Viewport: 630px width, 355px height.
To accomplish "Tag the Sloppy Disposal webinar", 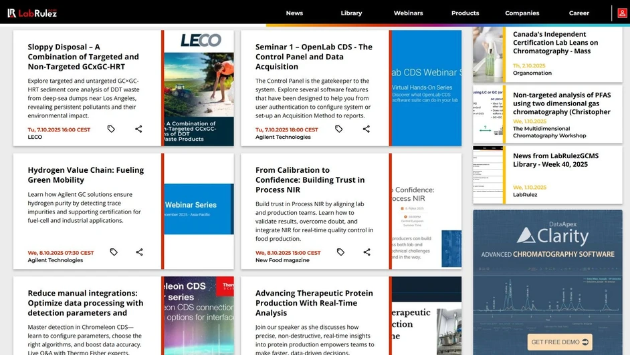I will click(111, 129).
